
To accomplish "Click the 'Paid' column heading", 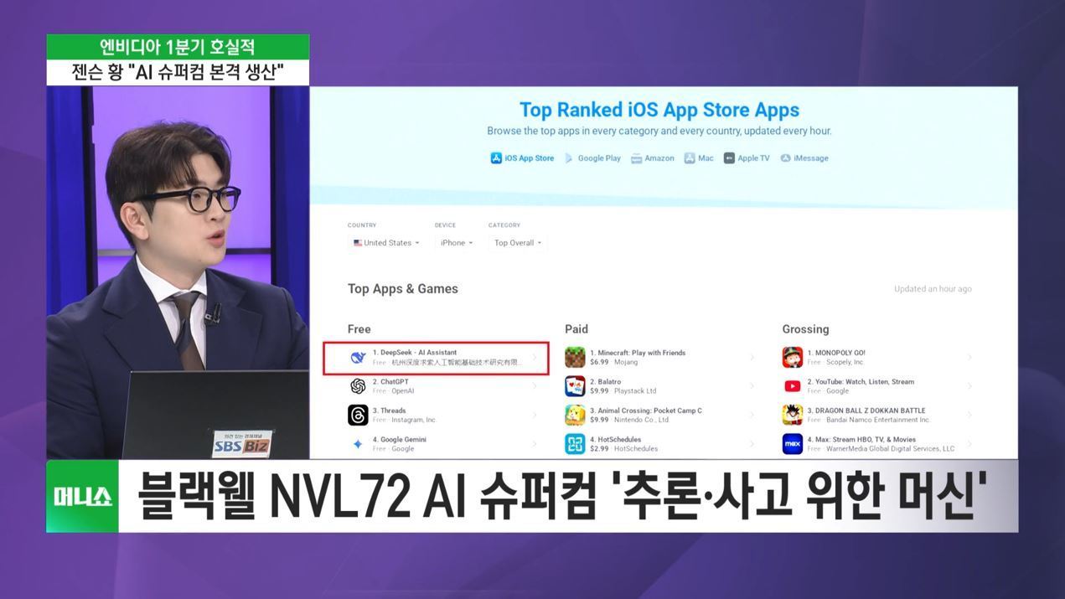I will click(576, 329).
